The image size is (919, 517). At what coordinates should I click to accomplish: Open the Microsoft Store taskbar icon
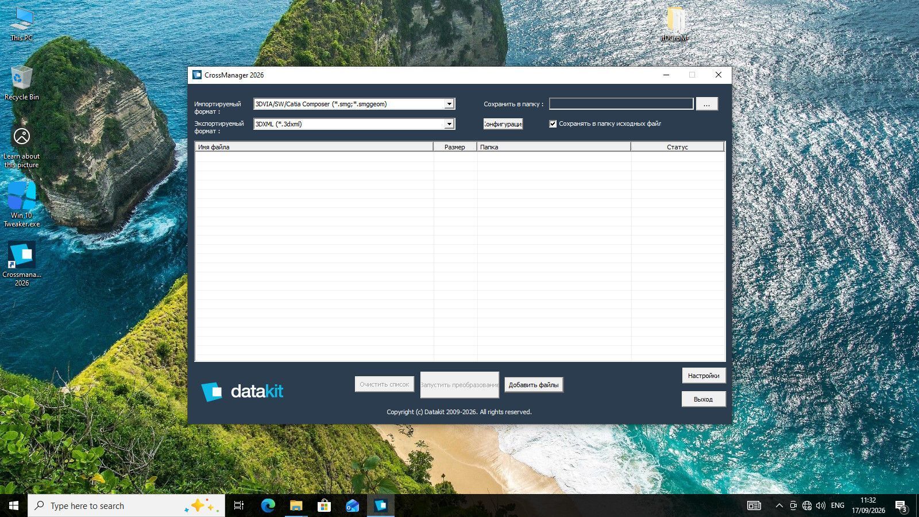[x=324, y=506]
